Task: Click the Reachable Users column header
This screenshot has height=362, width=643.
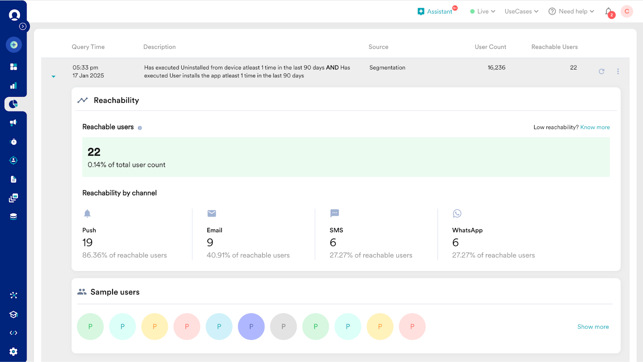Action: (x=554, y=47)
